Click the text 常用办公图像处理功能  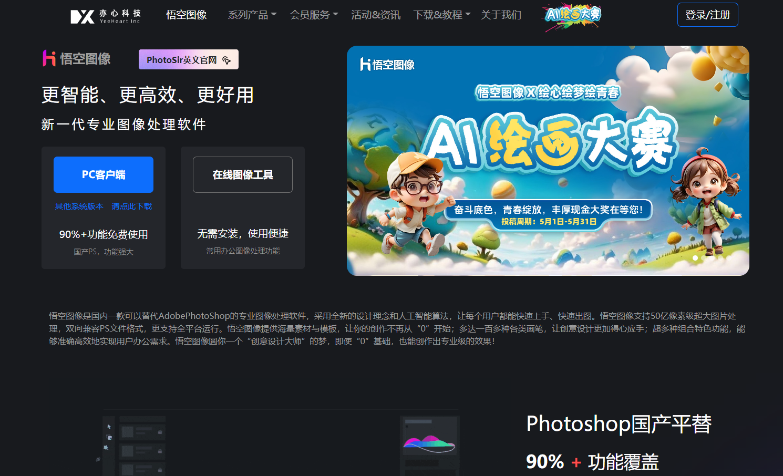(243, 251)
